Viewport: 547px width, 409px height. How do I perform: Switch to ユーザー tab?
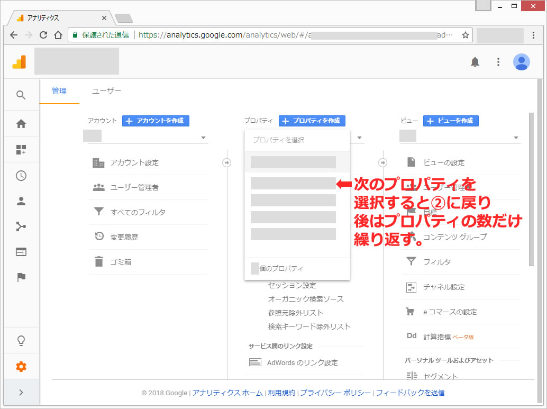point(106,91)
